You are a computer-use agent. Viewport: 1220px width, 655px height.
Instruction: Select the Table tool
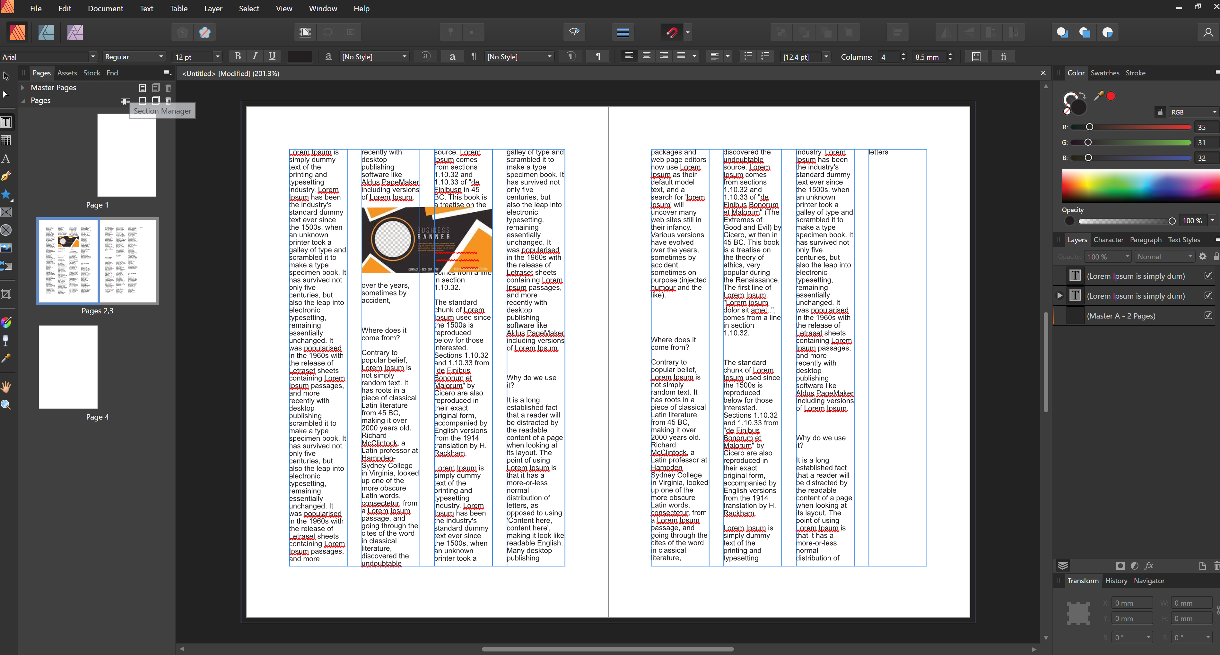[7, 140]
